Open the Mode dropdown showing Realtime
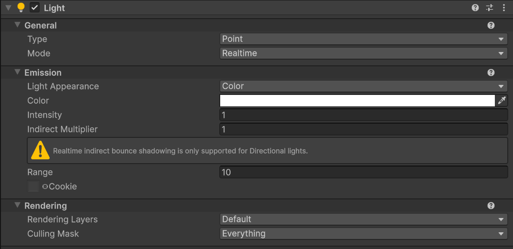Image resolution: width=513 pixels, height=249 pixels. tap(363, 53)
